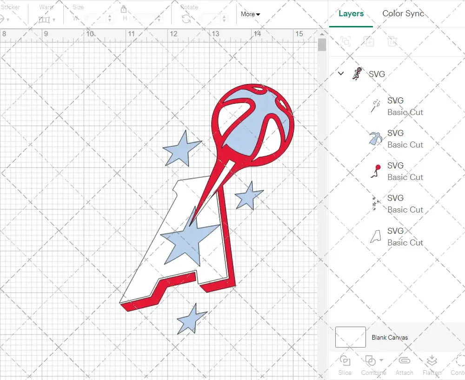The width and height of the screenshot is (465, 380).
Task: Toggle the size aspect ratio lock
Action: tap(124, 9)
